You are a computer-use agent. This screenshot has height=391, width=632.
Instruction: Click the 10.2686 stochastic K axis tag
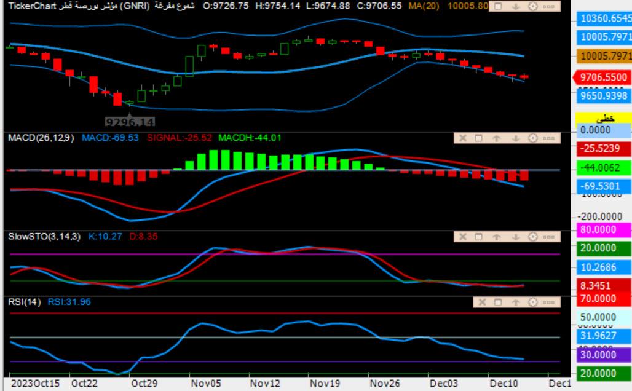click(x=603, y=267)
